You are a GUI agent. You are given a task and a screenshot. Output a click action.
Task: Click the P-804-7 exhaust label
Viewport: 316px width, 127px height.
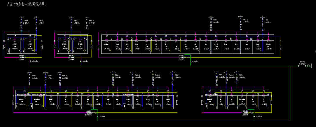(x=177, y=76)
